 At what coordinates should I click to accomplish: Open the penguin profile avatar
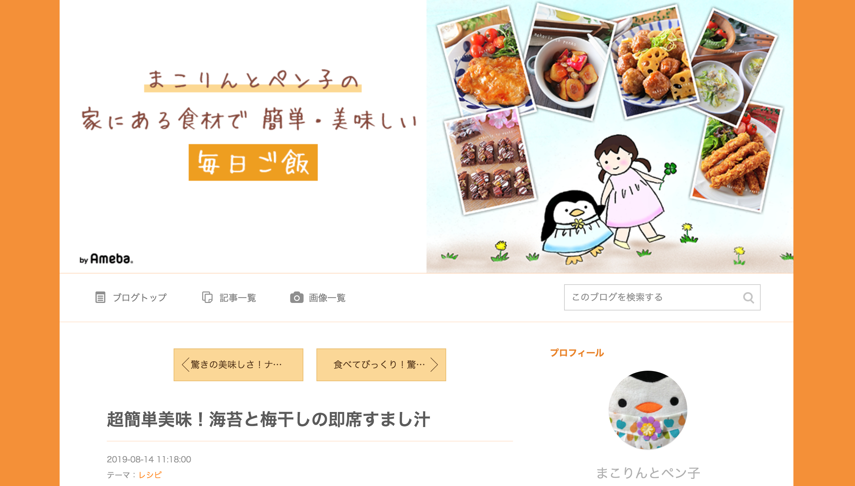(648, 410)
